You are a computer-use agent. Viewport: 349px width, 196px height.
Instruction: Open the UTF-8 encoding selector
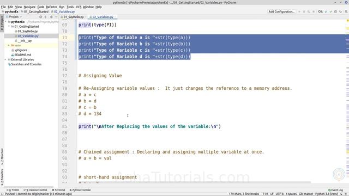coord(280,194)
